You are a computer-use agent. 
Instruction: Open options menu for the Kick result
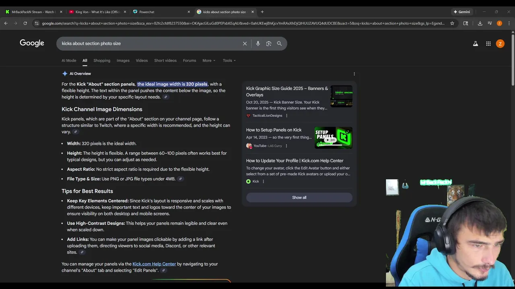[x=263, y=181]
